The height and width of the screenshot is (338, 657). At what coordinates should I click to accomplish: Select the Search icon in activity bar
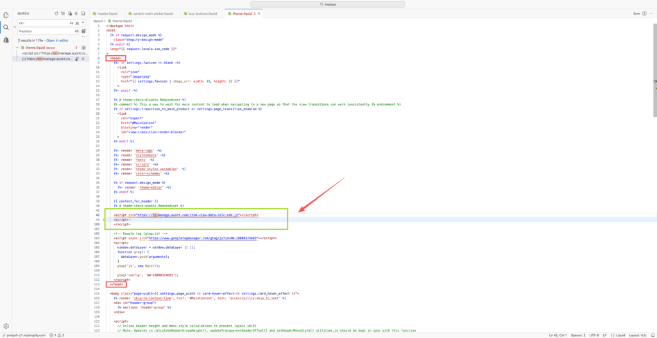[x=6, y=28]
